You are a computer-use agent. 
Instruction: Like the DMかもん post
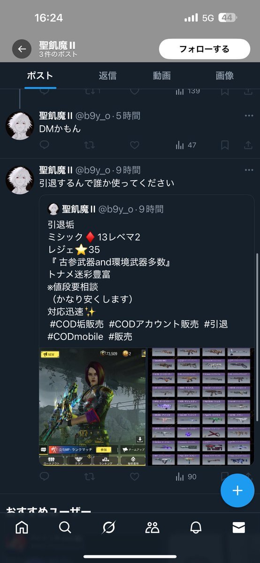point(135,145)
